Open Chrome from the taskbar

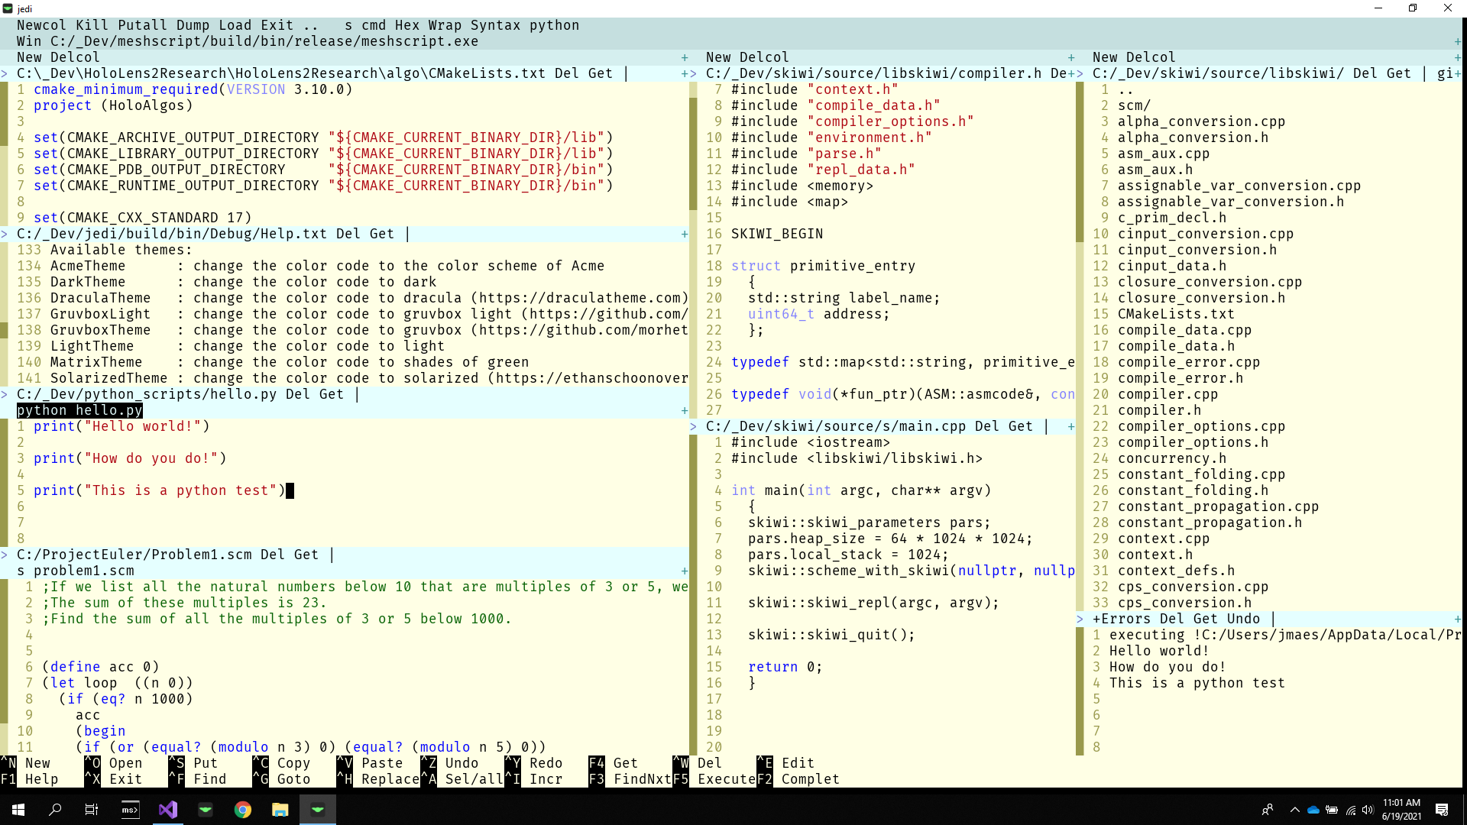[x=243, y=810]
